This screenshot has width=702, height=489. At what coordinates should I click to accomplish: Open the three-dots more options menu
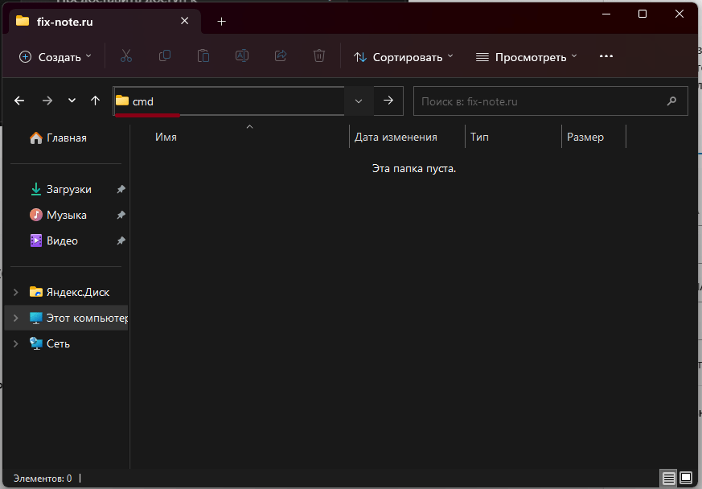coord(606,56)
